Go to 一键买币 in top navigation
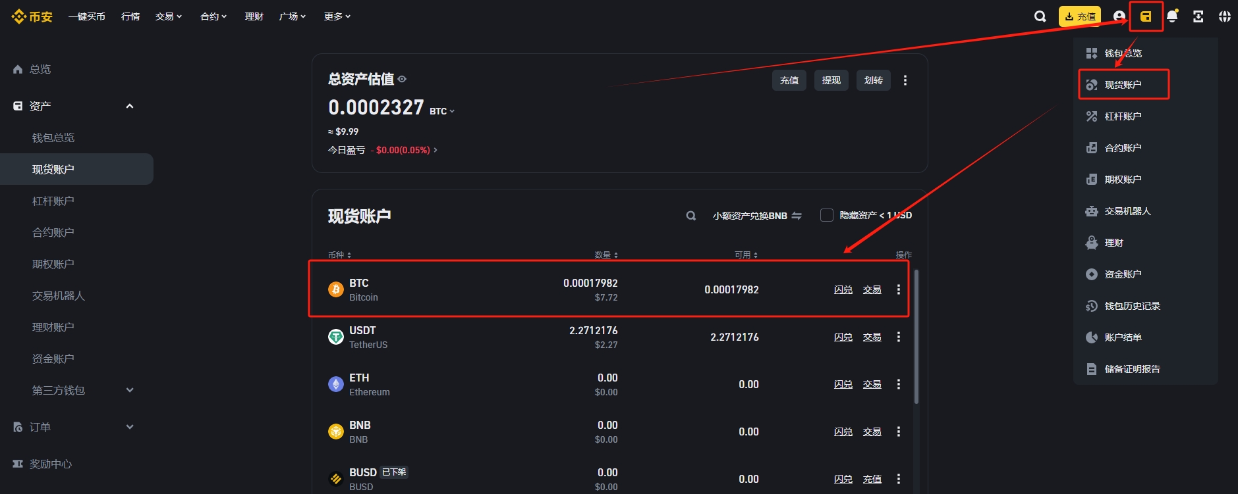 pyautogui.click(x=87, y=16)
